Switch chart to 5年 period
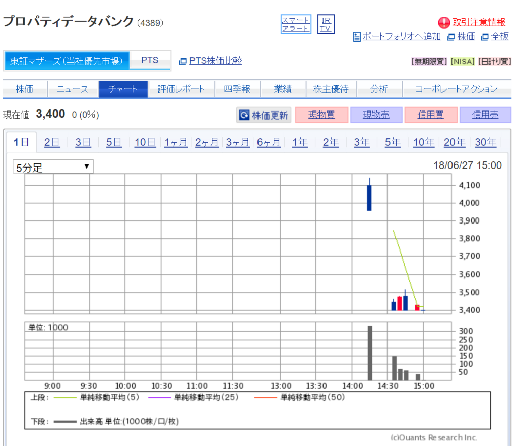The width and height of the screenshot is (516, 446). 393,142
